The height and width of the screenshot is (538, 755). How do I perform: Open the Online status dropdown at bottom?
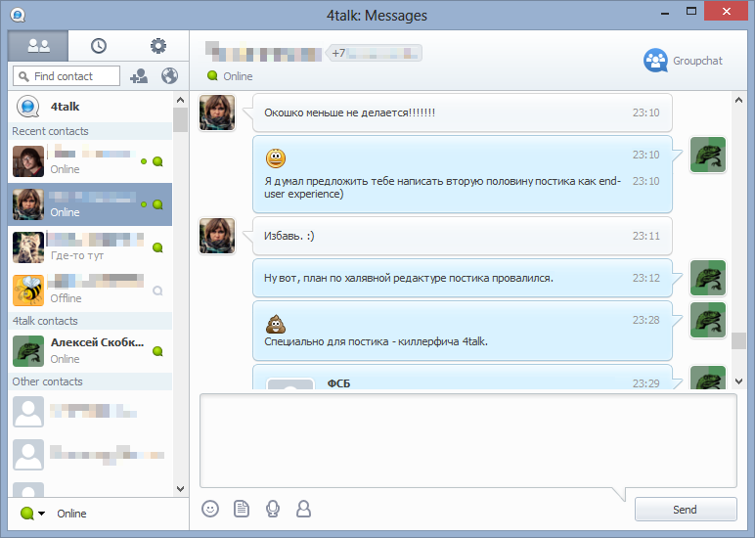(x=33, y=514)
